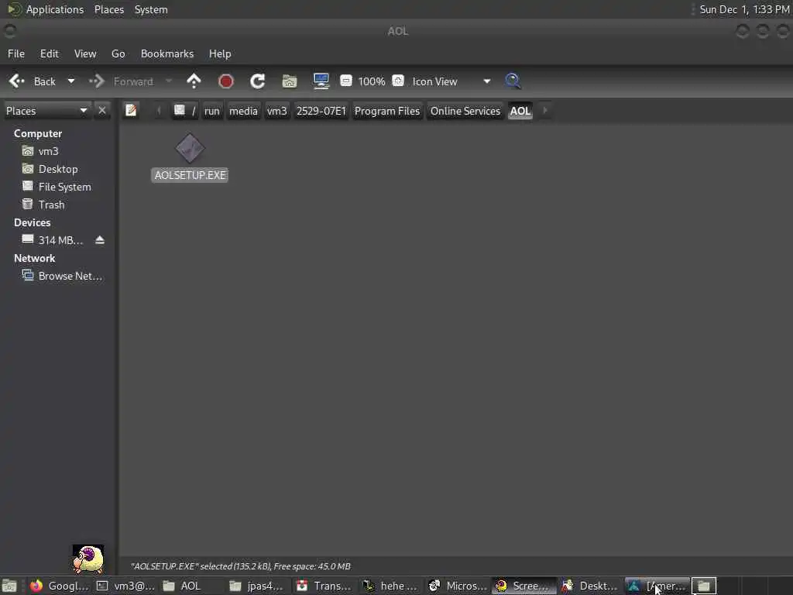Switch to the AOL folder taskbar window
This screenshot has height=595, width=793.
pyautogui.click(x=192, y=586)
